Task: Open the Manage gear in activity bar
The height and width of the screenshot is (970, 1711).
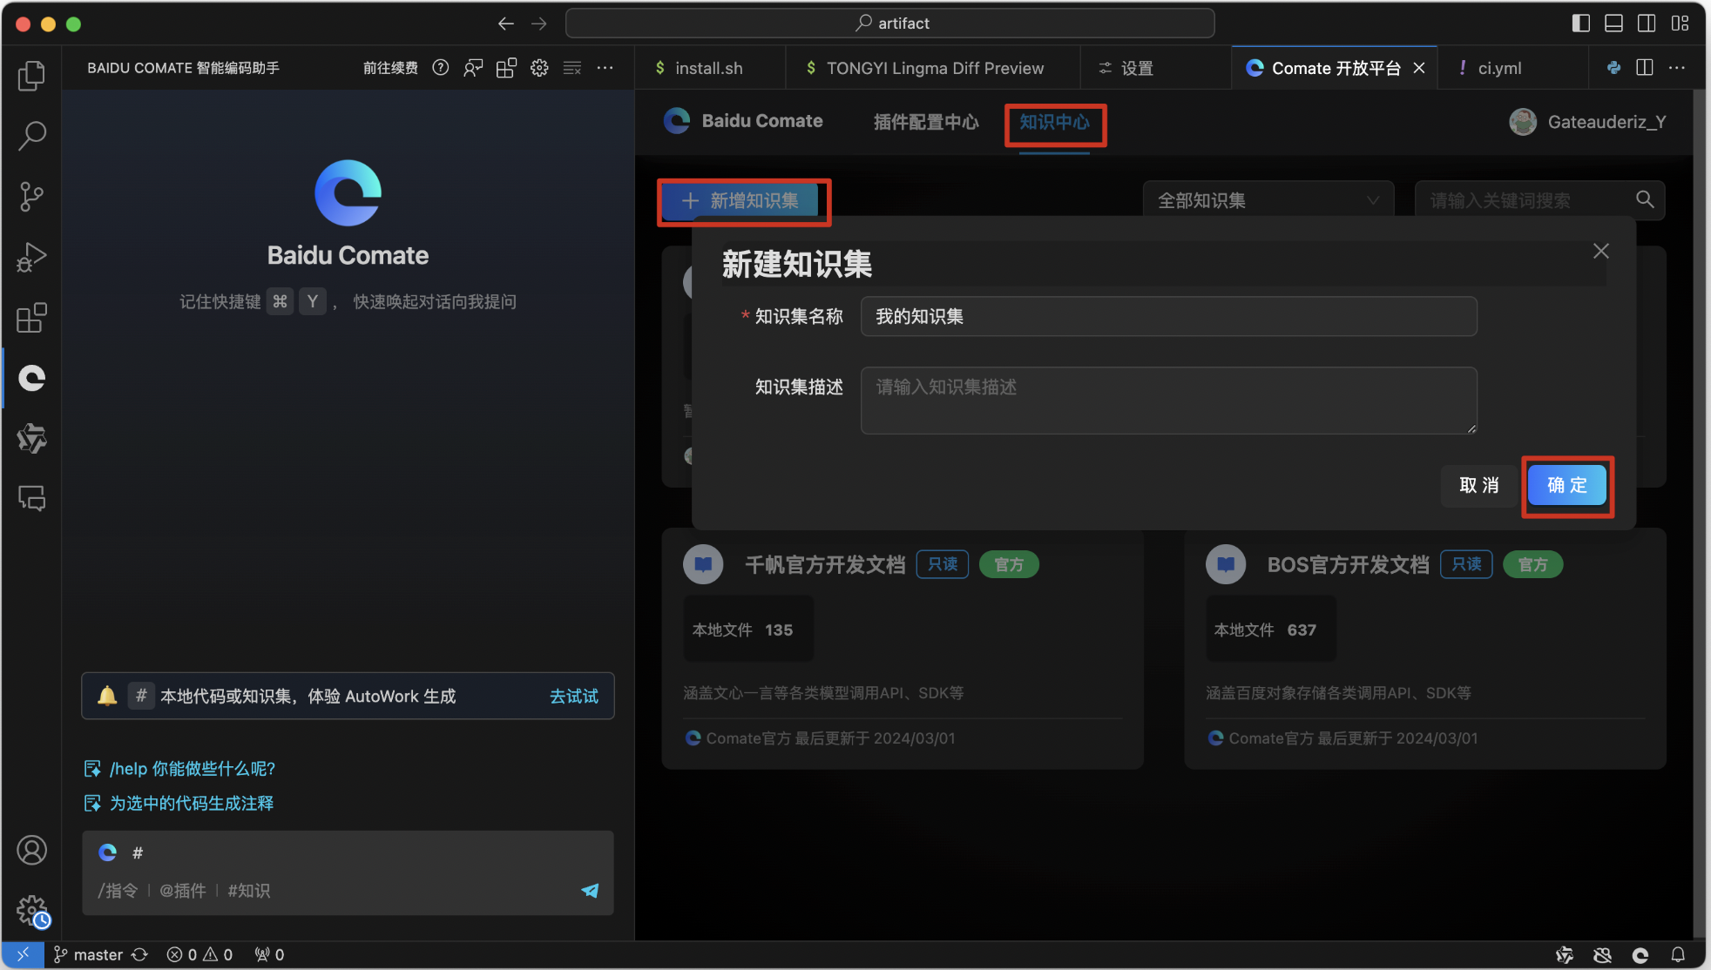Action: point(31,911)
